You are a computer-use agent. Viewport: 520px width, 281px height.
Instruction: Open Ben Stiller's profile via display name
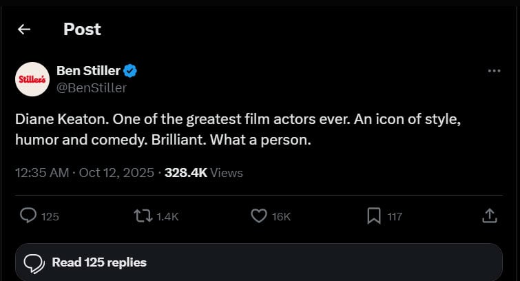(x=87, y=71)
